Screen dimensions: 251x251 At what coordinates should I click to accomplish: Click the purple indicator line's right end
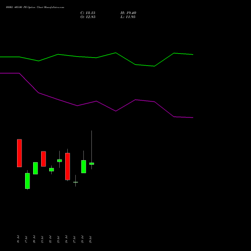click(x=193, y=117)
